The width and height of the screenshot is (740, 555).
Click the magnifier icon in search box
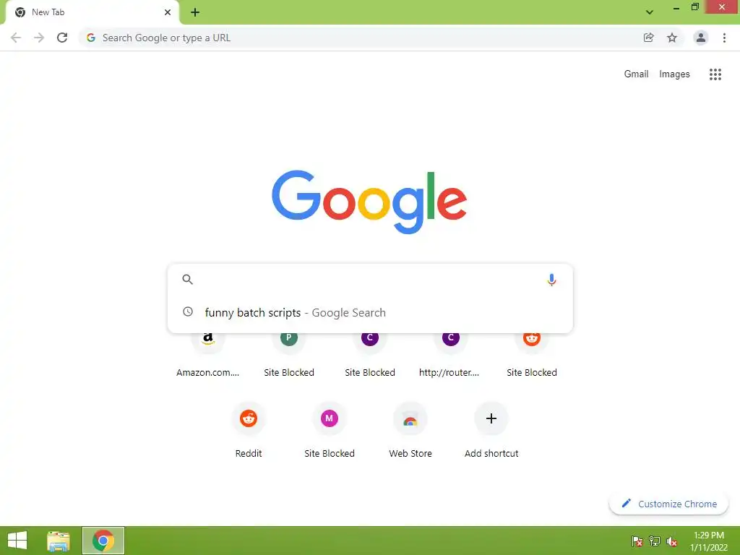[x=187, y=280]
